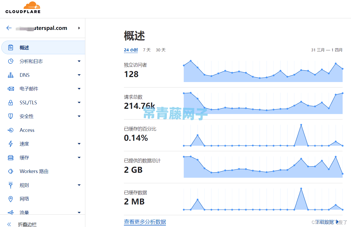Open 查看更多分析数据 link
The height and width of the screenshot is (227, 351).
coord(145,222)
